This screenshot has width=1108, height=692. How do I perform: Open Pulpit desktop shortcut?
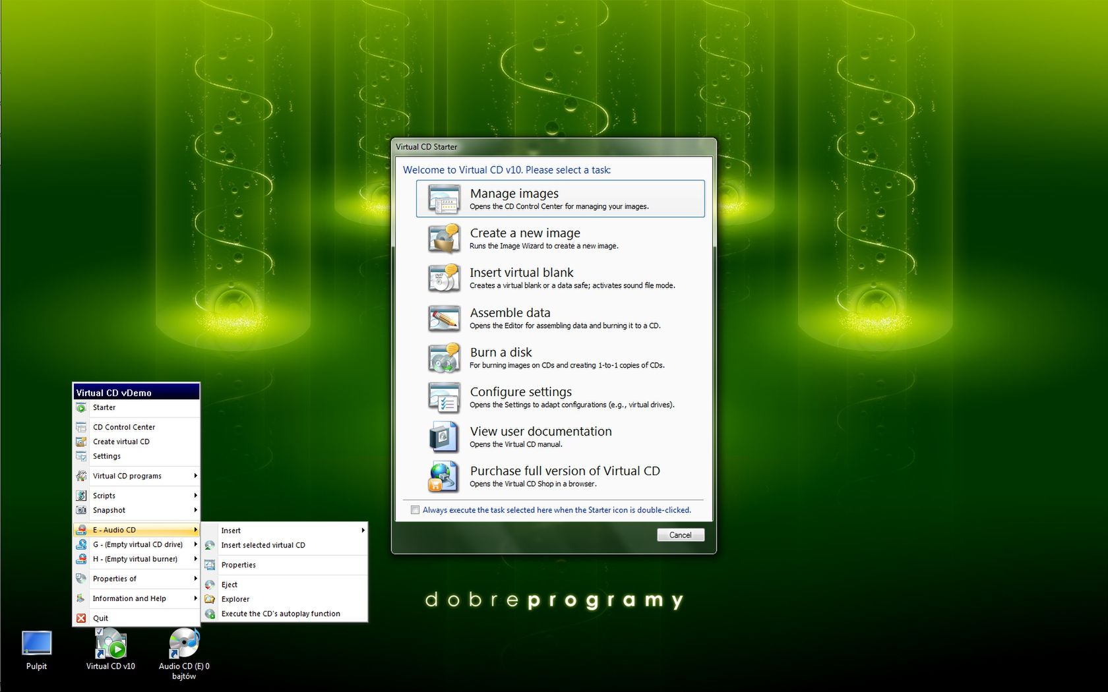[36, 650]
